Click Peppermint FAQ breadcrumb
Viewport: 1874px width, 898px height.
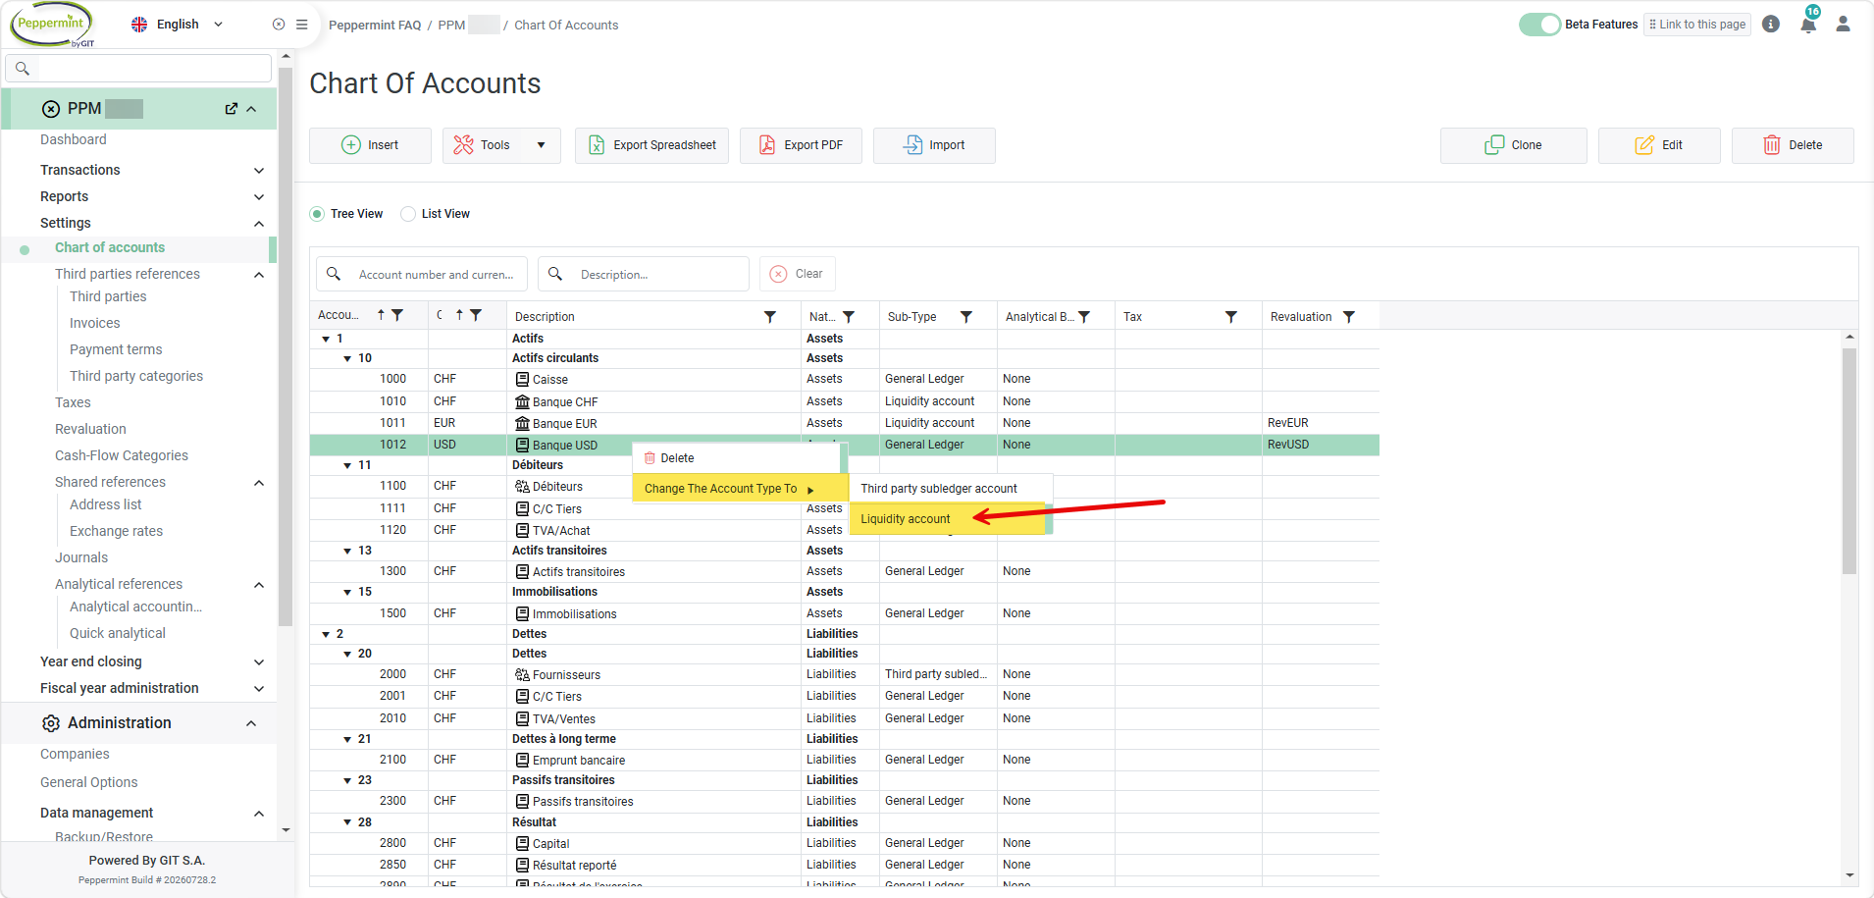pos(375,26)
